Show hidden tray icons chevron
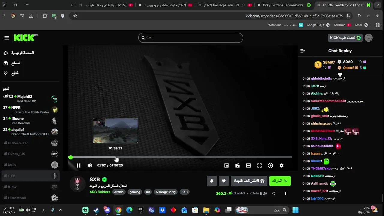The width and height of the screenshot is (384, 216). click(x=61, y=210)
